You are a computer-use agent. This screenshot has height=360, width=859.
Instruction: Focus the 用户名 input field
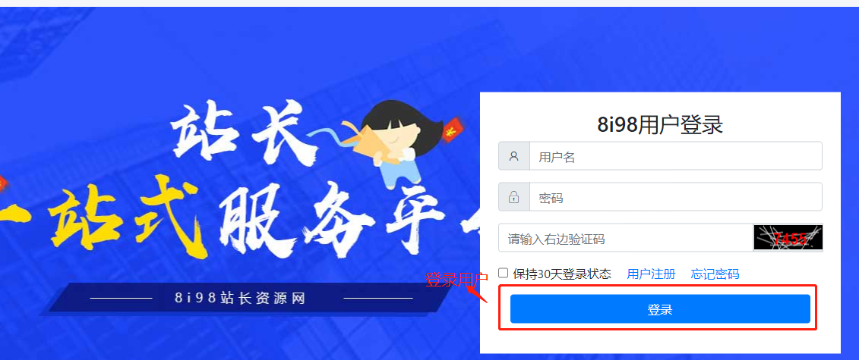[x=675, y=156]
